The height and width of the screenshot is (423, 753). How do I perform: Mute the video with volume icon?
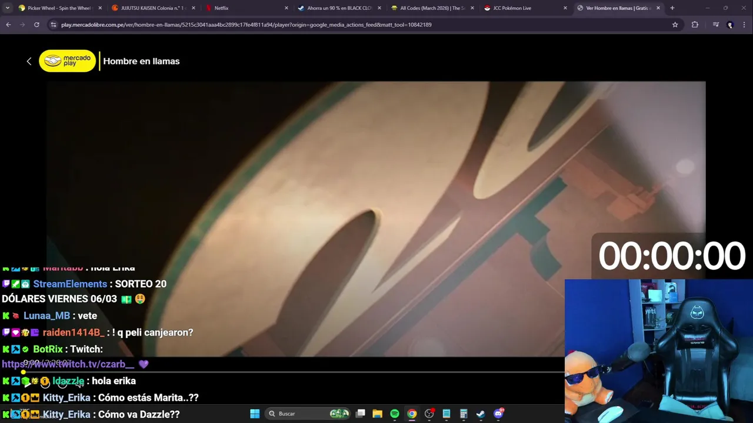(80, 384)
